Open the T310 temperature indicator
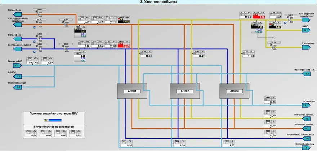The image size is (317, 151). coord(111,44)
